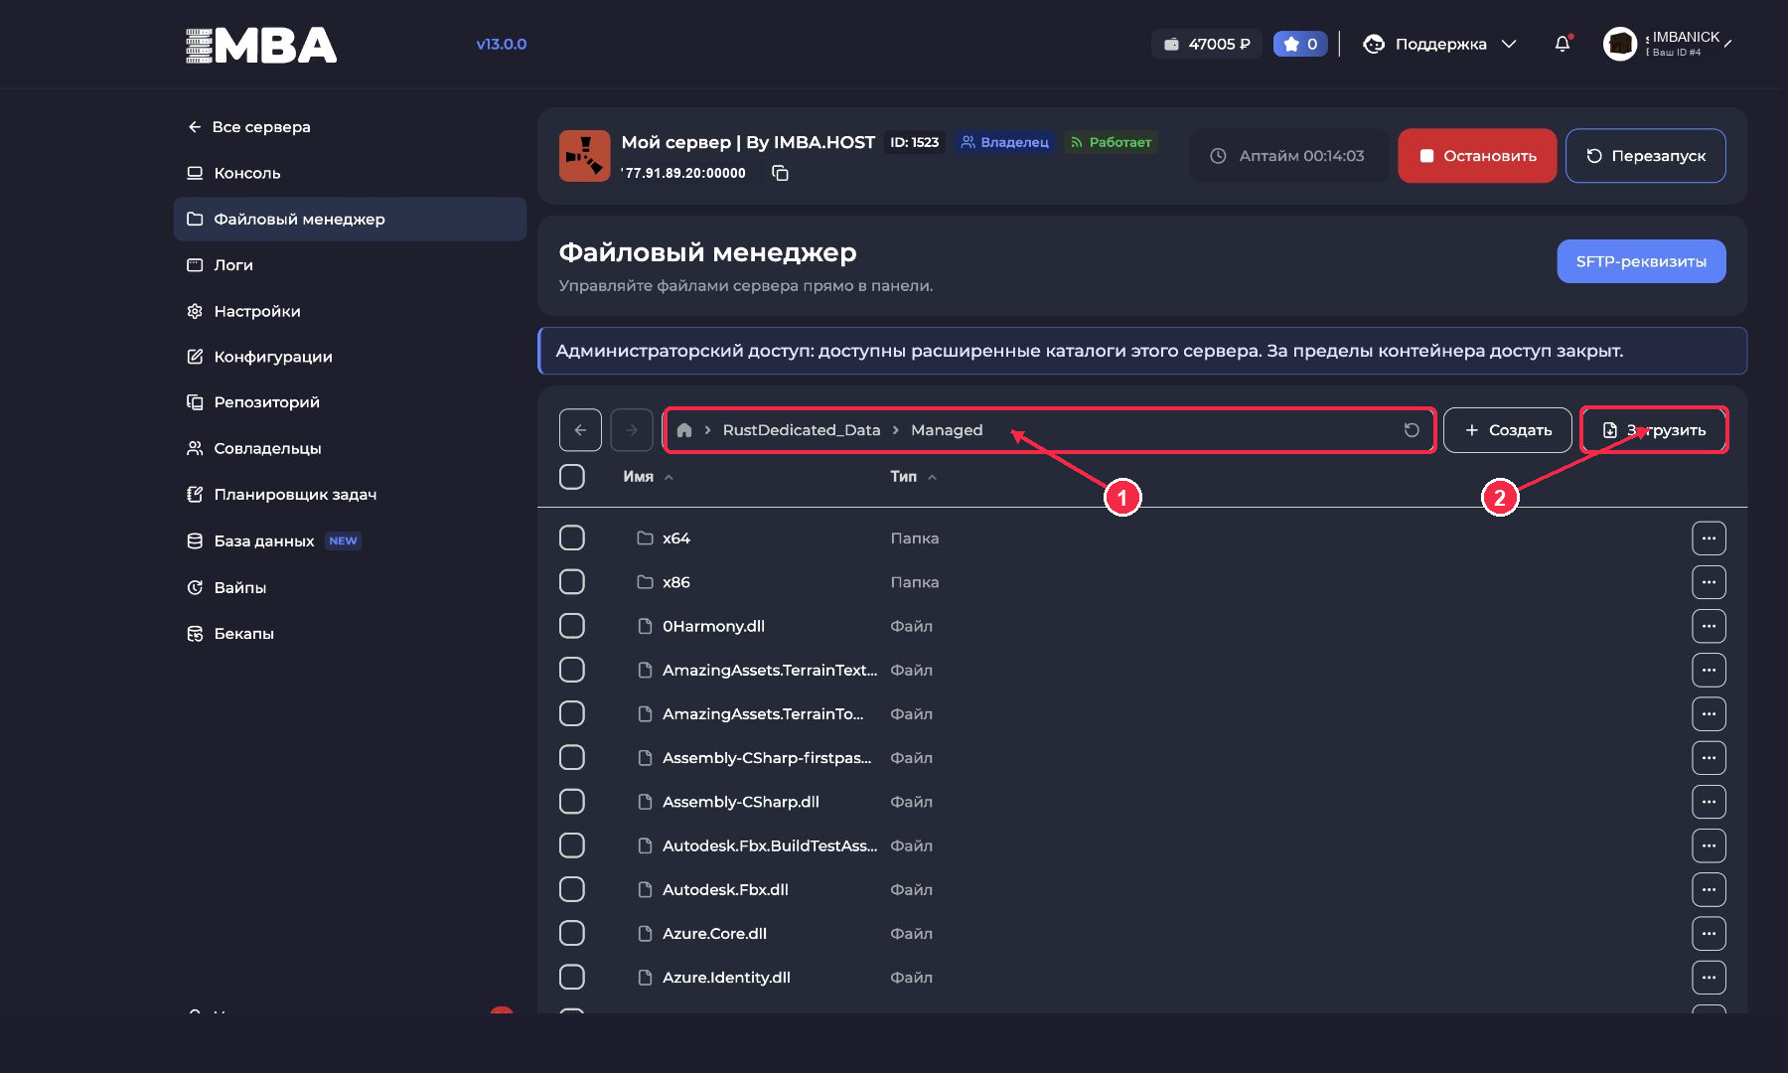Go to the home directory icon
The width and height of the screenshot is (1788, 1073).
684,430
